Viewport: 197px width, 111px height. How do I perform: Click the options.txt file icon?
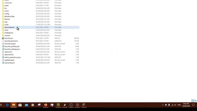[3, 52]
